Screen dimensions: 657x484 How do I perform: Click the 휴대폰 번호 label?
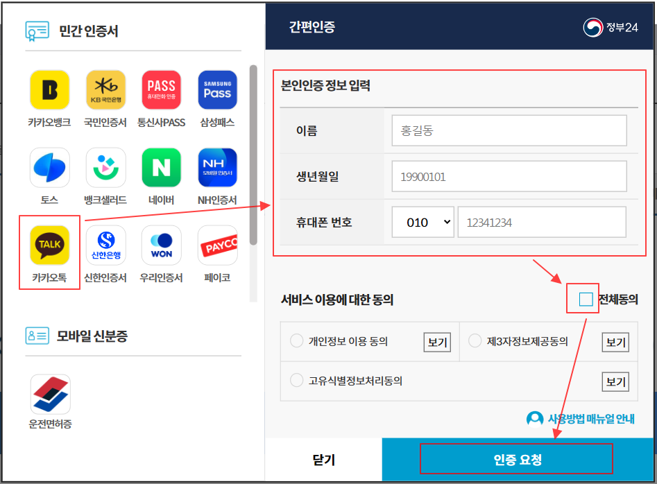click(x=324, y=222)
